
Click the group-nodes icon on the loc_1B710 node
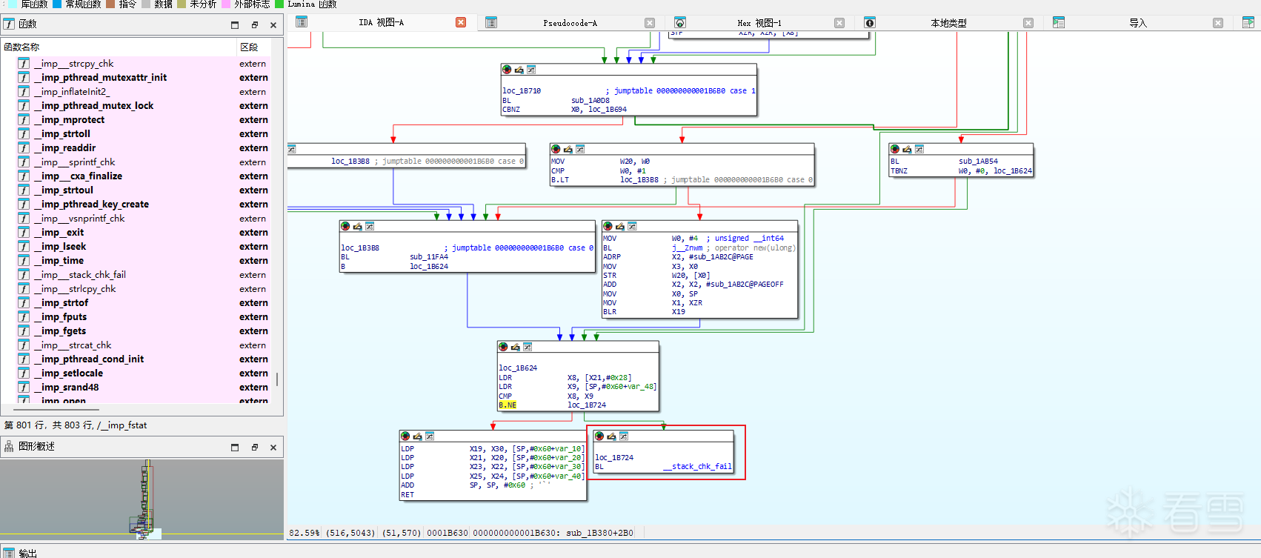coord(531,70)
